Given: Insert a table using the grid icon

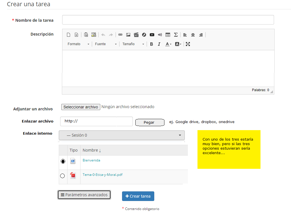Looking at the screenshot, I should click(x=168, y=35).
